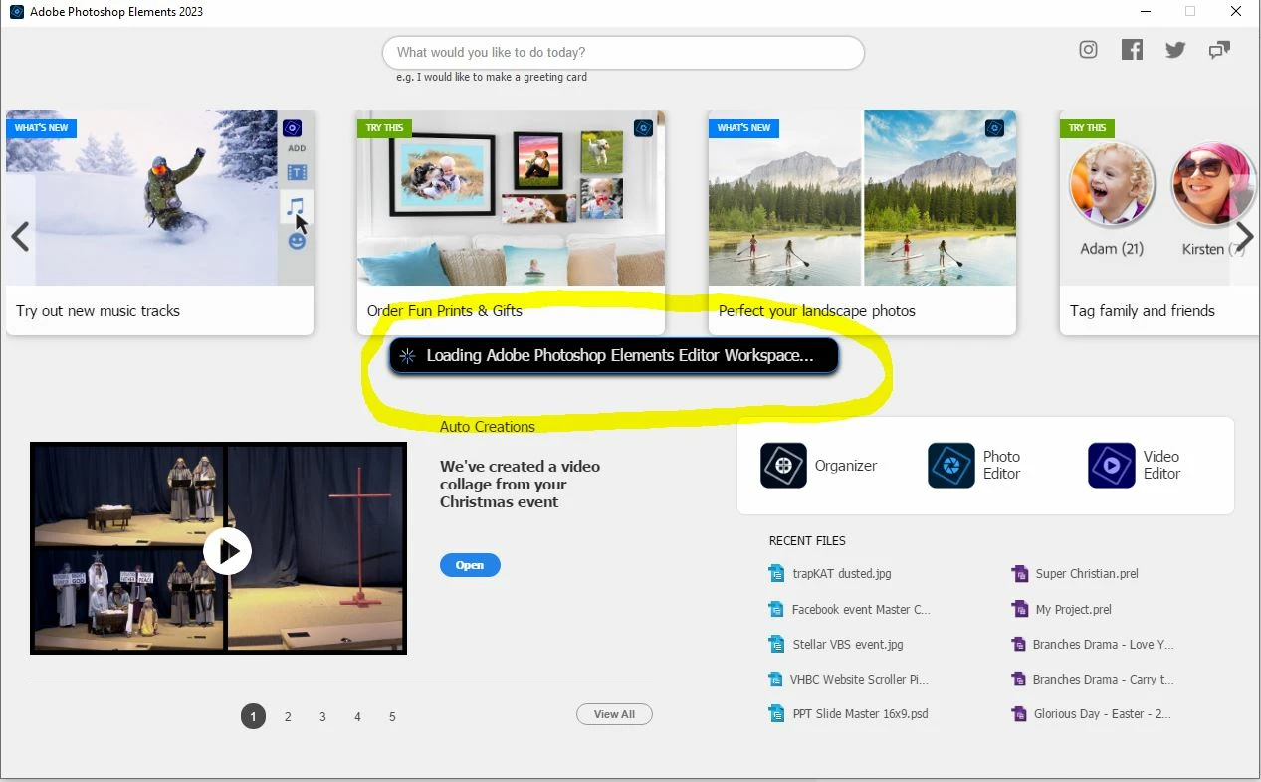Click the Super Christian.prel project icon
This screenshot has height=782, width=1261.
1019,573
